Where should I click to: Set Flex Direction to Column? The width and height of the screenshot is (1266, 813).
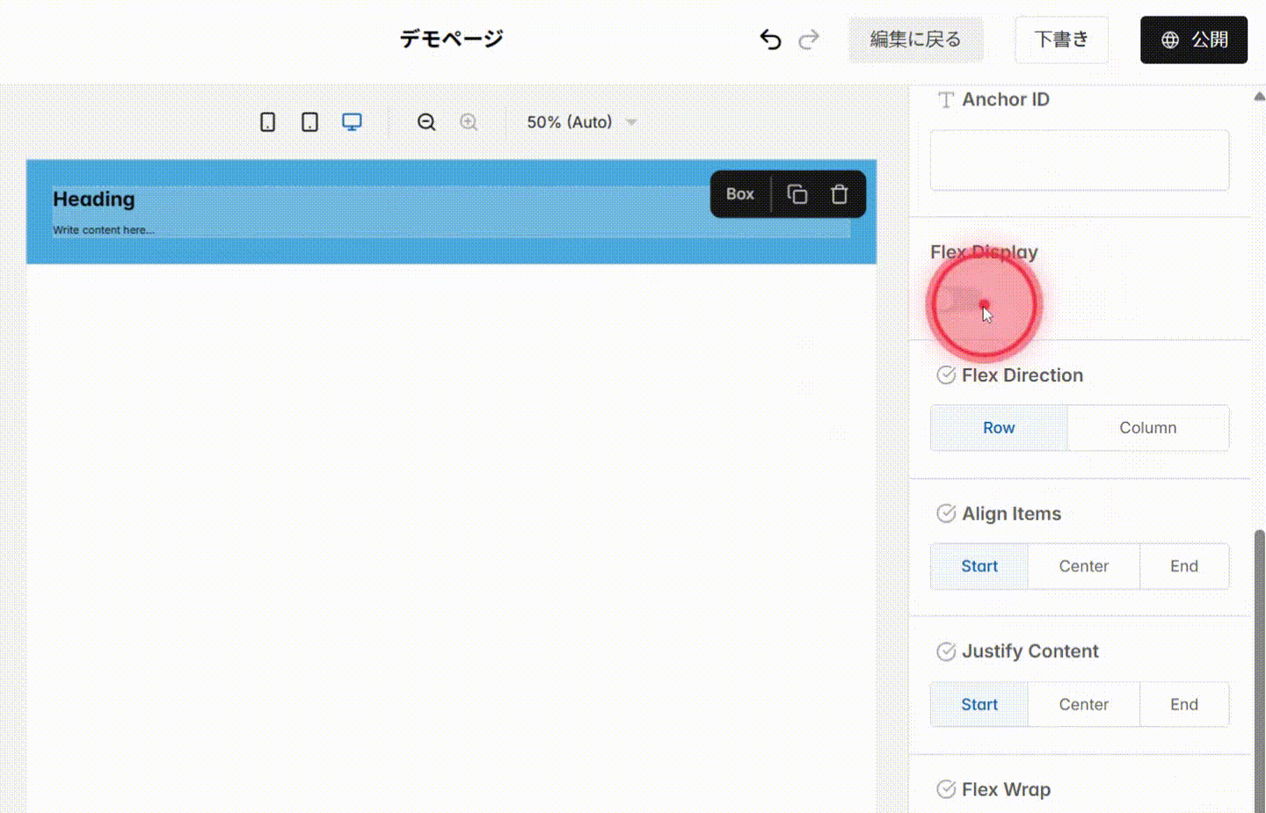point(1147,427)
